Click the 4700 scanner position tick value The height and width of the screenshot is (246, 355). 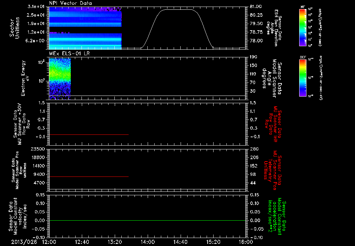(x=39, y=183)
